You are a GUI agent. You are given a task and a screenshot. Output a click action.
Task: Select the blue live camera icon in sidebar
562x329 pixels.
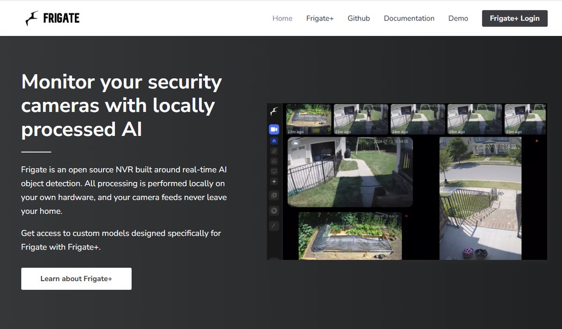click(274, 129)
